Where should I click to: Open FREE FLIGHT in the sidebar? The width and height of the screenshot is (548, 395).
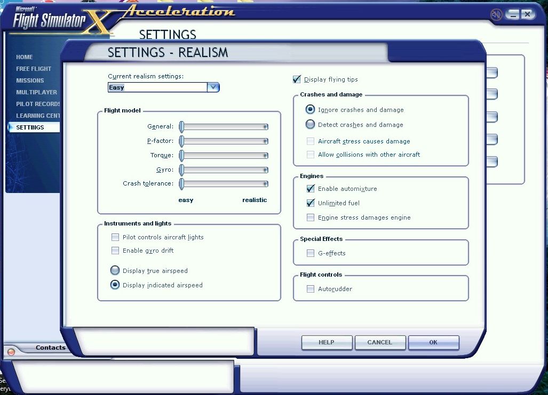tap(34, 69)
